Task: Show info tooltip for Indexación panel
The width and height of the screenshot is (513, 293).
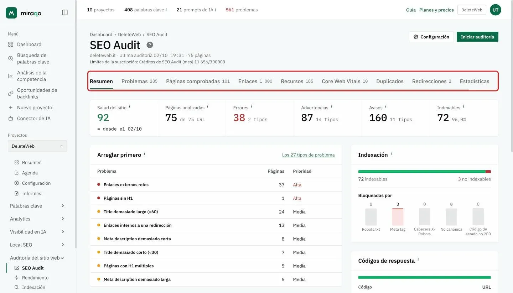Action: (391, 153)
